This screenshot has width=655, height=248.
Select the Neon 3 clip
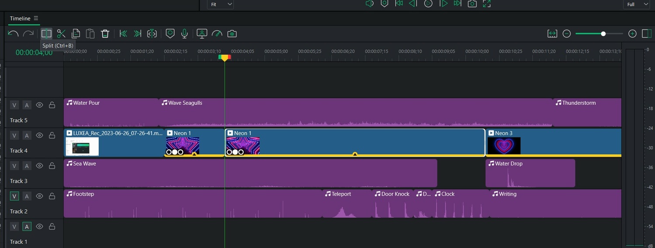pos(553,143)
